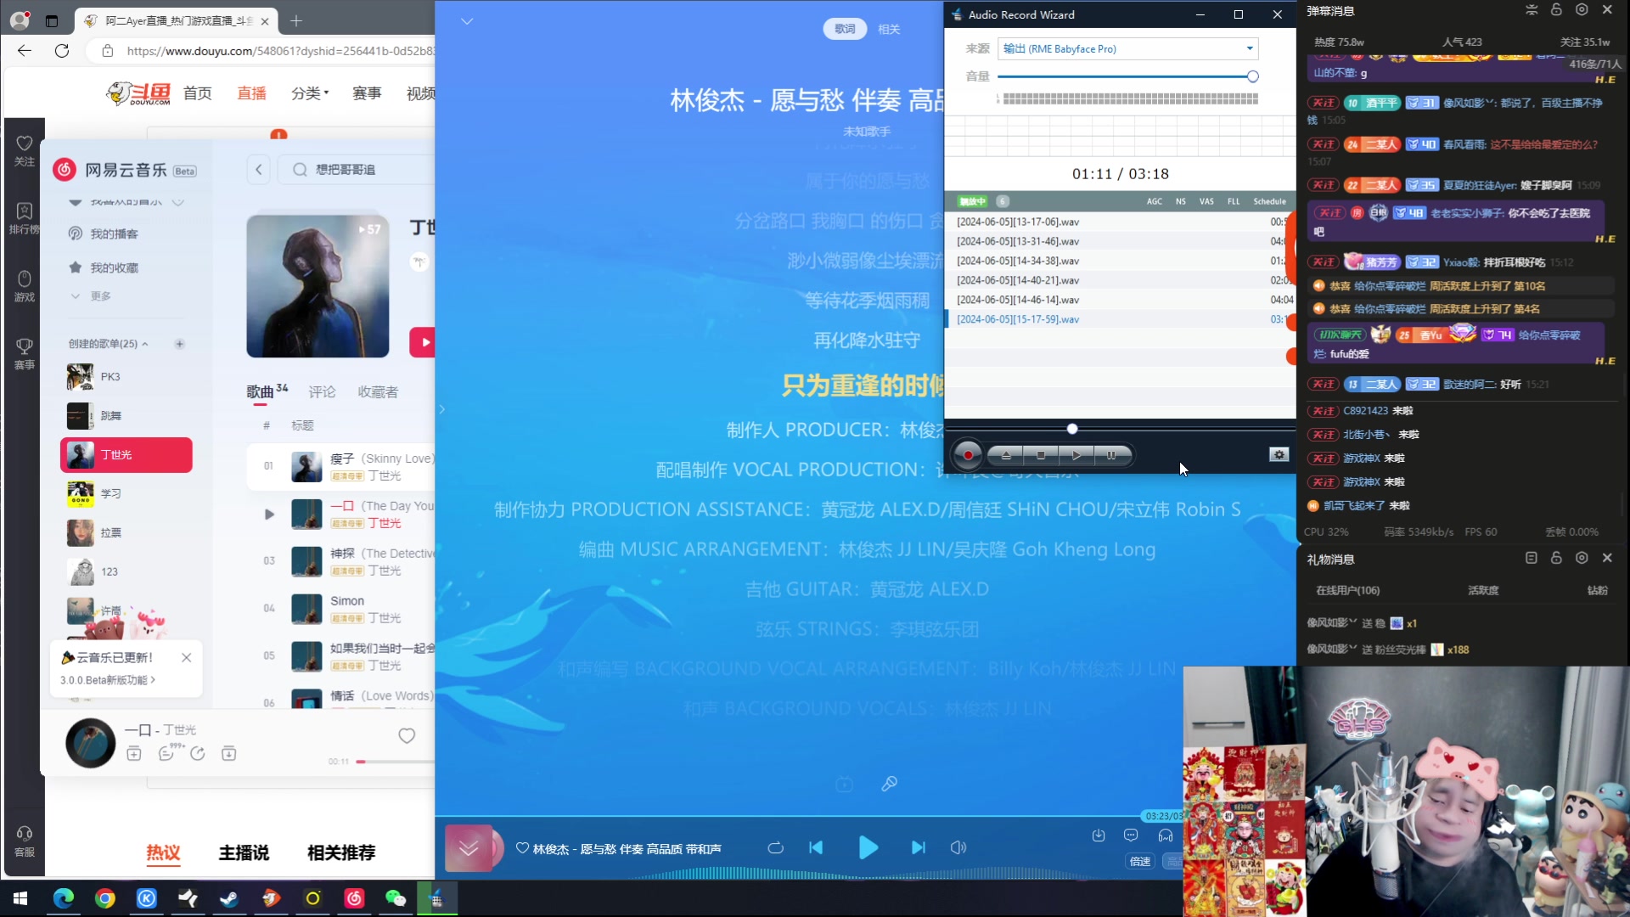
Task: Start recording in Audio Record Wizard
Action: pyautogui.click(x=968, y=455)
